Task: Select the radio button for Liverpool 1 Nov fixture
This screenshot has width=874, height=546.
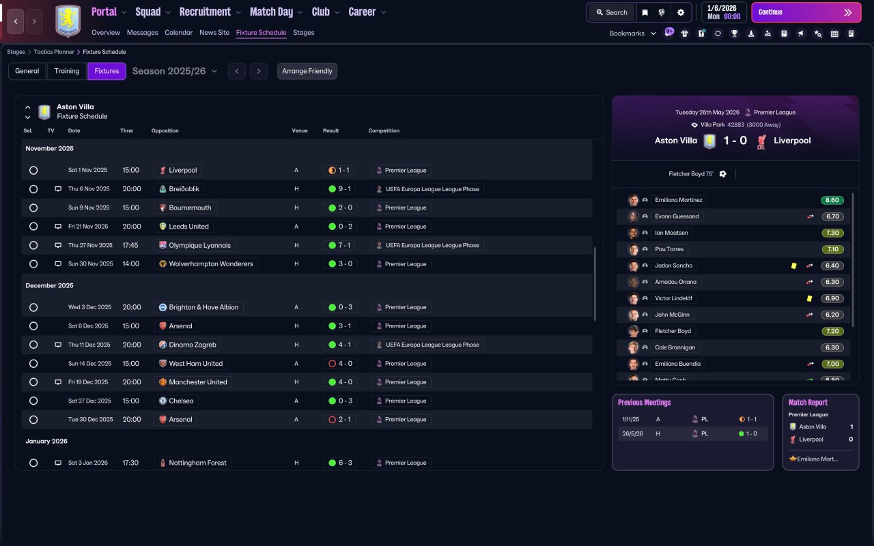Action: point(33,171)
